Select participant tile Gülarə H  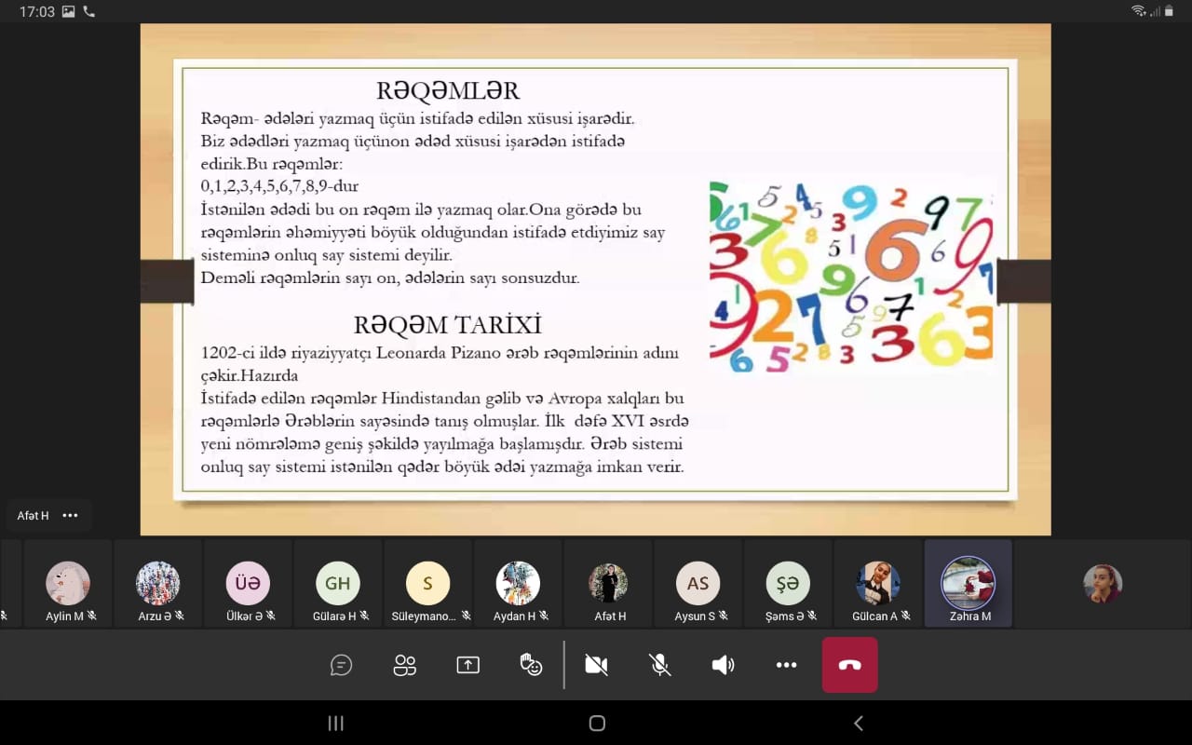[338, 584]
